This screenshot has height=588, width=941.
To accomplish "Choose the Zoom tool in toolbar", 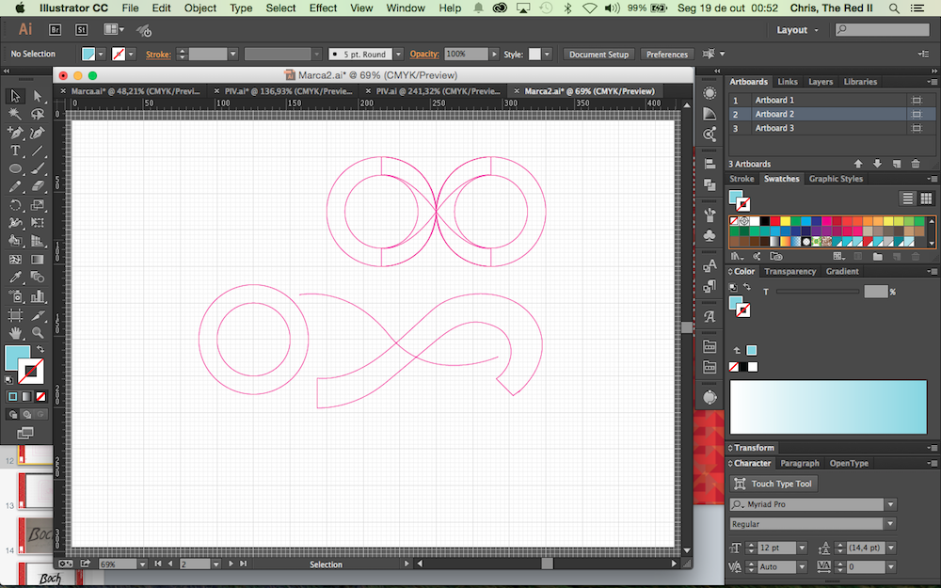I will click(38, 332).
